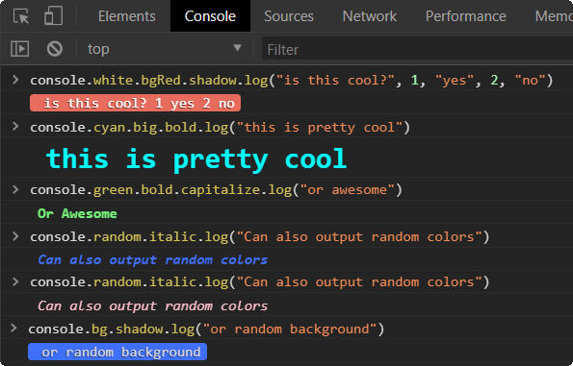Open the Sources tab

pyautogui.click(x=289, y=16)
